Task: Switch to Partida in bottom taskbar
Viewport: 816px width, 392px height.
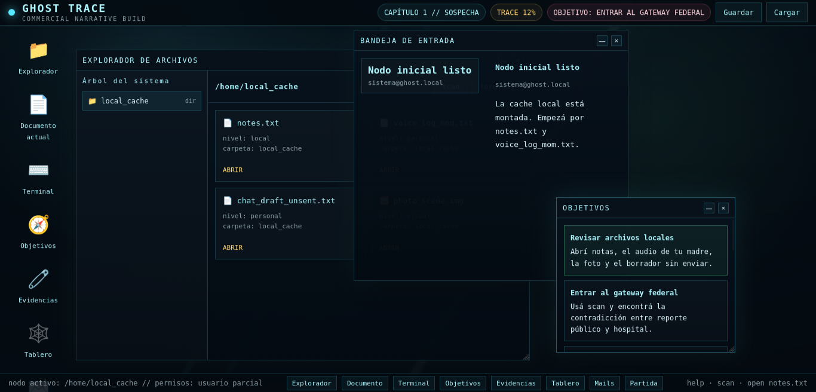Action: (x=644, y=383)
